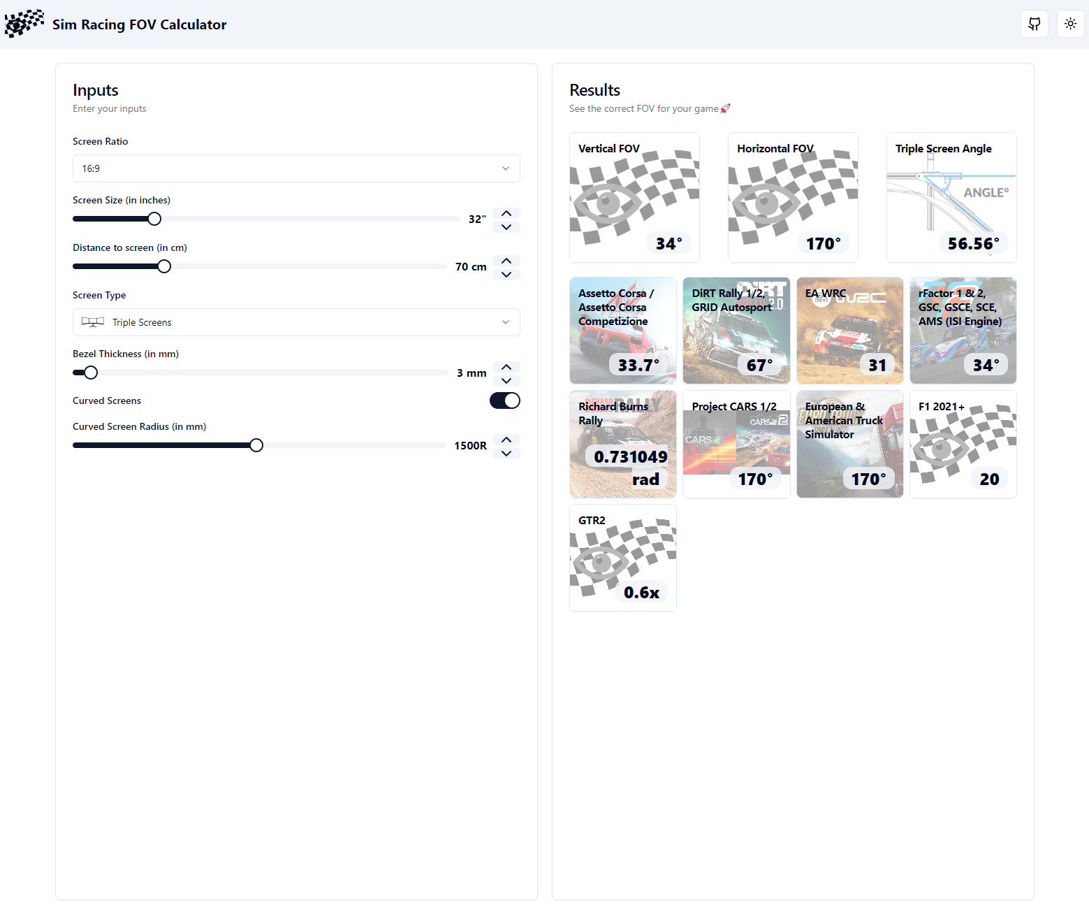Select the Horizontal FOV result card
The height and width of the screenshot is (910, 1089).
[x=793, y=197]
